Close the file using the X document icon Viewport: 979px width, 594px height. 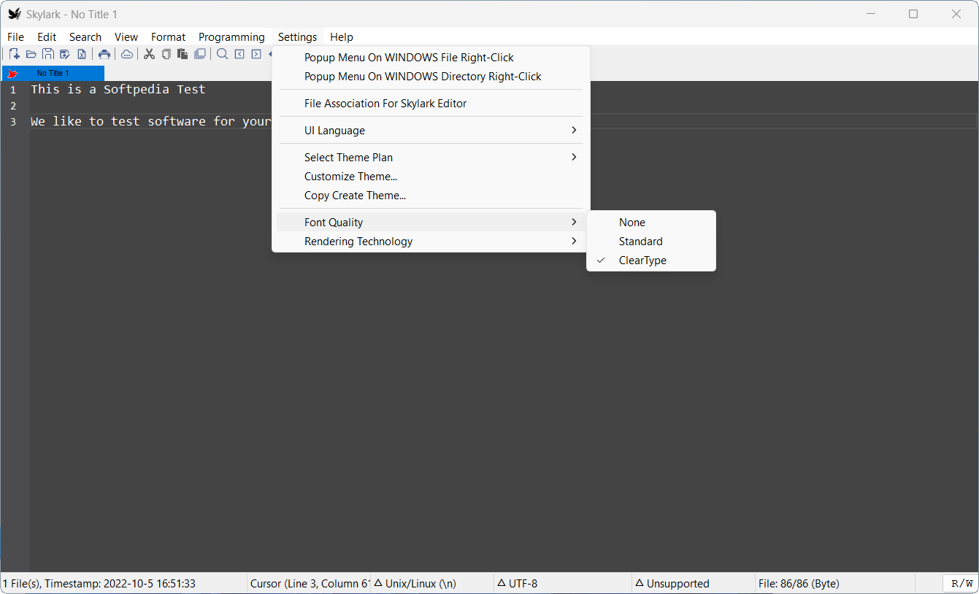[82, 54]
